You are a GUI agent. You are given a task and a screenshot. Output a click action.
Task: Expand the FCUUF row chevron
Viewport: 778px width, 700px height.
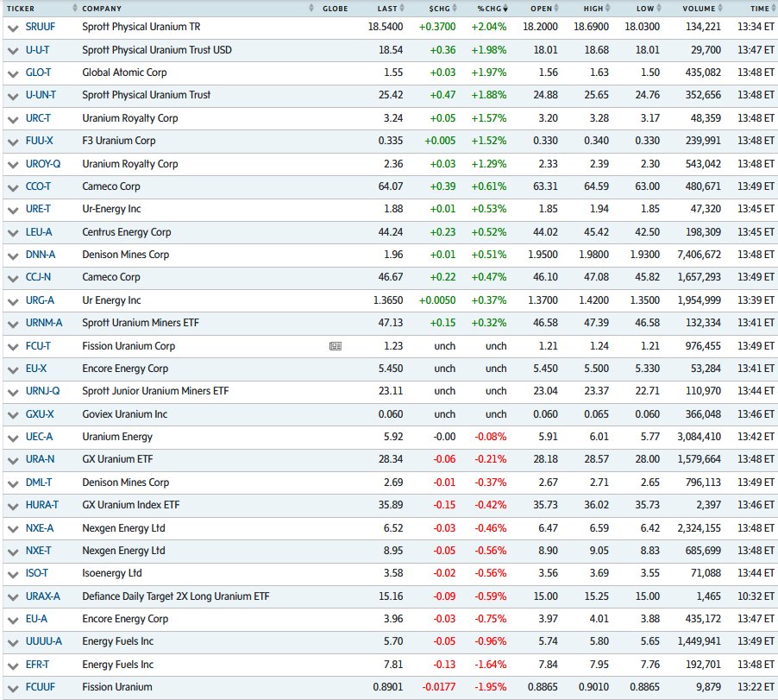[x=13, y=689]
